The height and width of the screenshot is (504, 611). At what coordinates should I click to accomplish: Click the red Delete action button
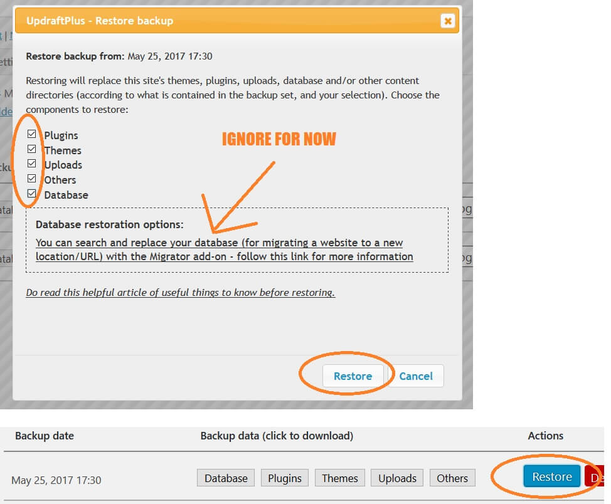(595, 476)
